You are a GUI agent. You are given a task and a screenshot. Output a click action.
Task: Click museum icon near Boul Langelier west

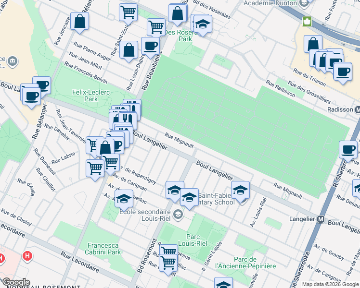[13, 62]
